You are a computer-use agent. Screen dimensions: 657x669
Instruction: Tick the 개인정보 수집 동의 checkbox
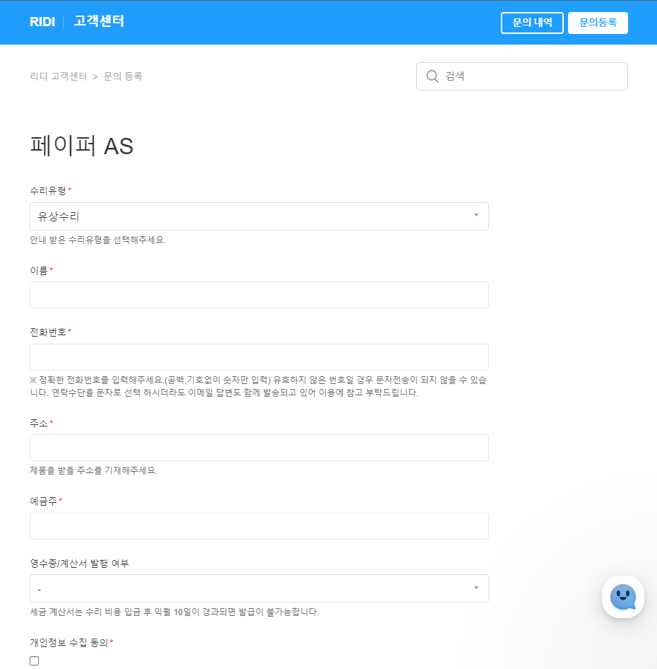pos(35,661)
